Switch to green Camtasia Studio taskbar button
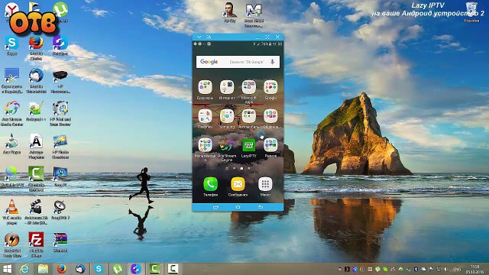The image size is (489, 275). point(154,269)
